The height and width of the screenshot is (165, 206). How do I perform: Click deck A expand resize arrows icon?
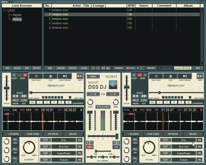pyautogui.click(x=24, y=96)
